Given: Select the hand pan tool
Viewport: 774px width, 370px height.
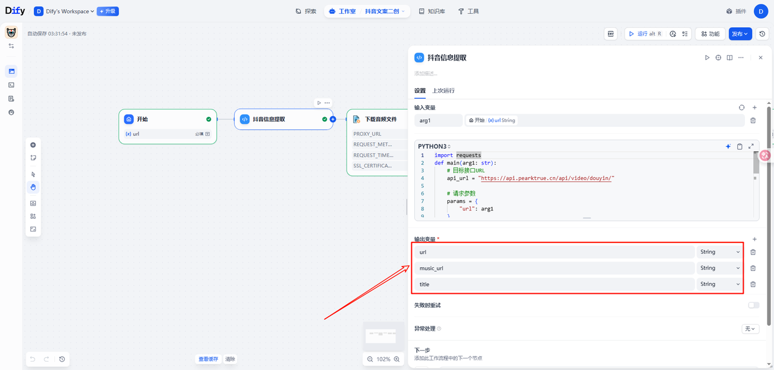Looking at the screenshot, I should 33,187.
